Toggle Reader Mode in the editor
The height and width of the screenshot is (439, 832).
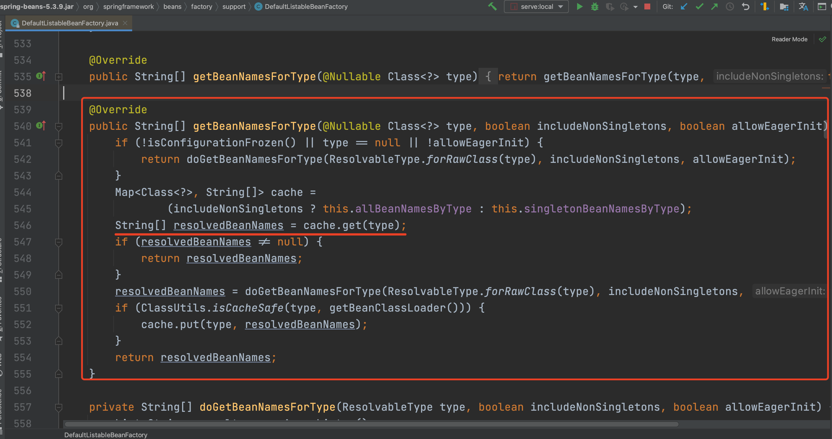[789, 39]
